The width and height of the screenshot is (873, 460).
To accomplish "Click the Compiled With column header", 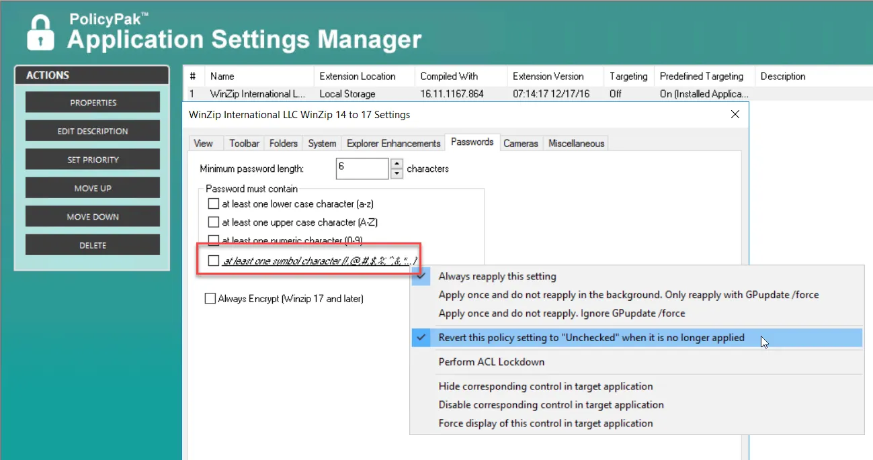I will tap(461, 76).
